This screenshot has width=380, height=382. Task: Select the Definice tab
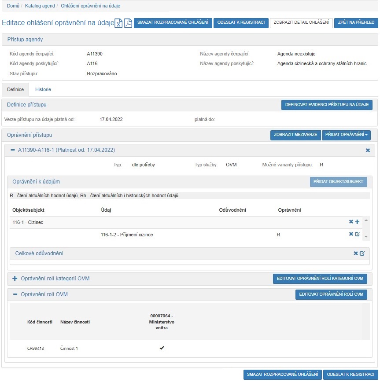coord(15,89)
